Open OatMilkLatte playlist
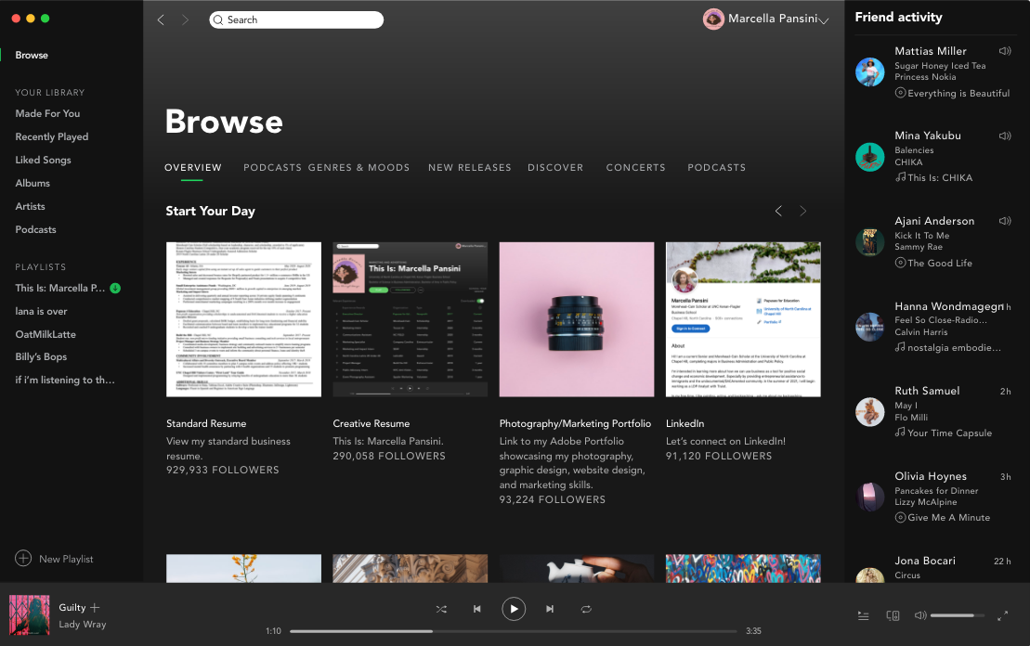The height and width of the screenshot is (646, 1030). point(46,334)
